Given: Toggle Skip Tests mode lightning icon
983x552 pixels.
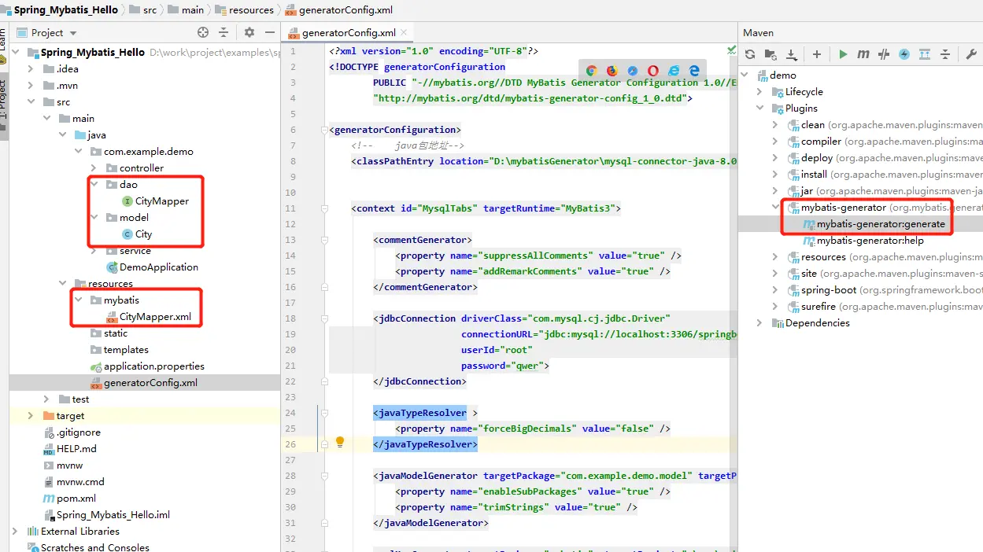Looking at the screenshot, I should (x=904, y=54).
